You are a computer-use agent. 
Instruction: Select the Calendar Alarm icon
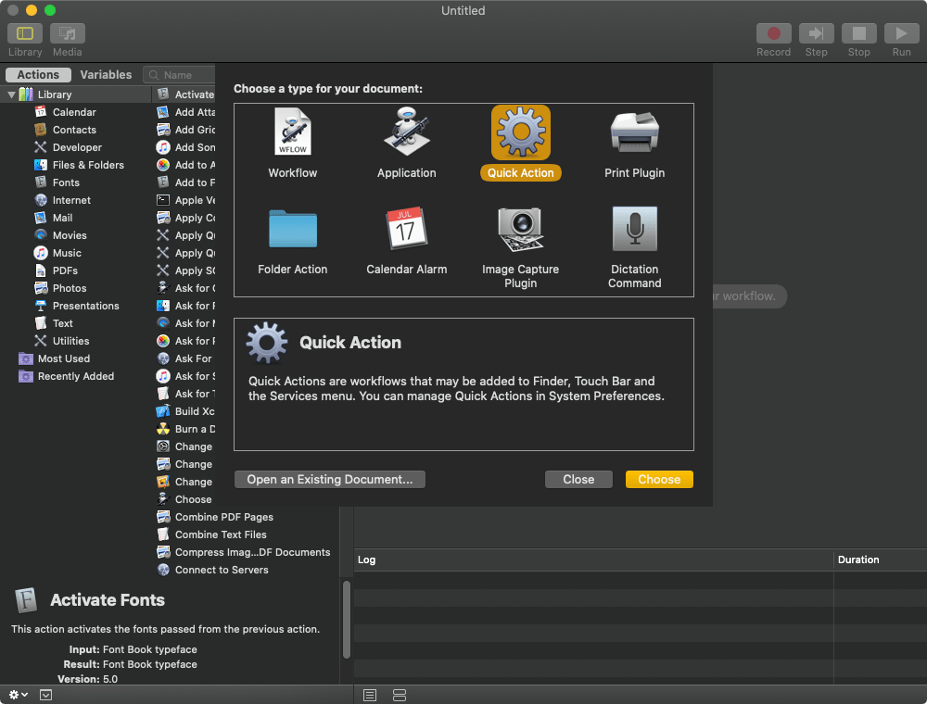(x=406, y=230)
